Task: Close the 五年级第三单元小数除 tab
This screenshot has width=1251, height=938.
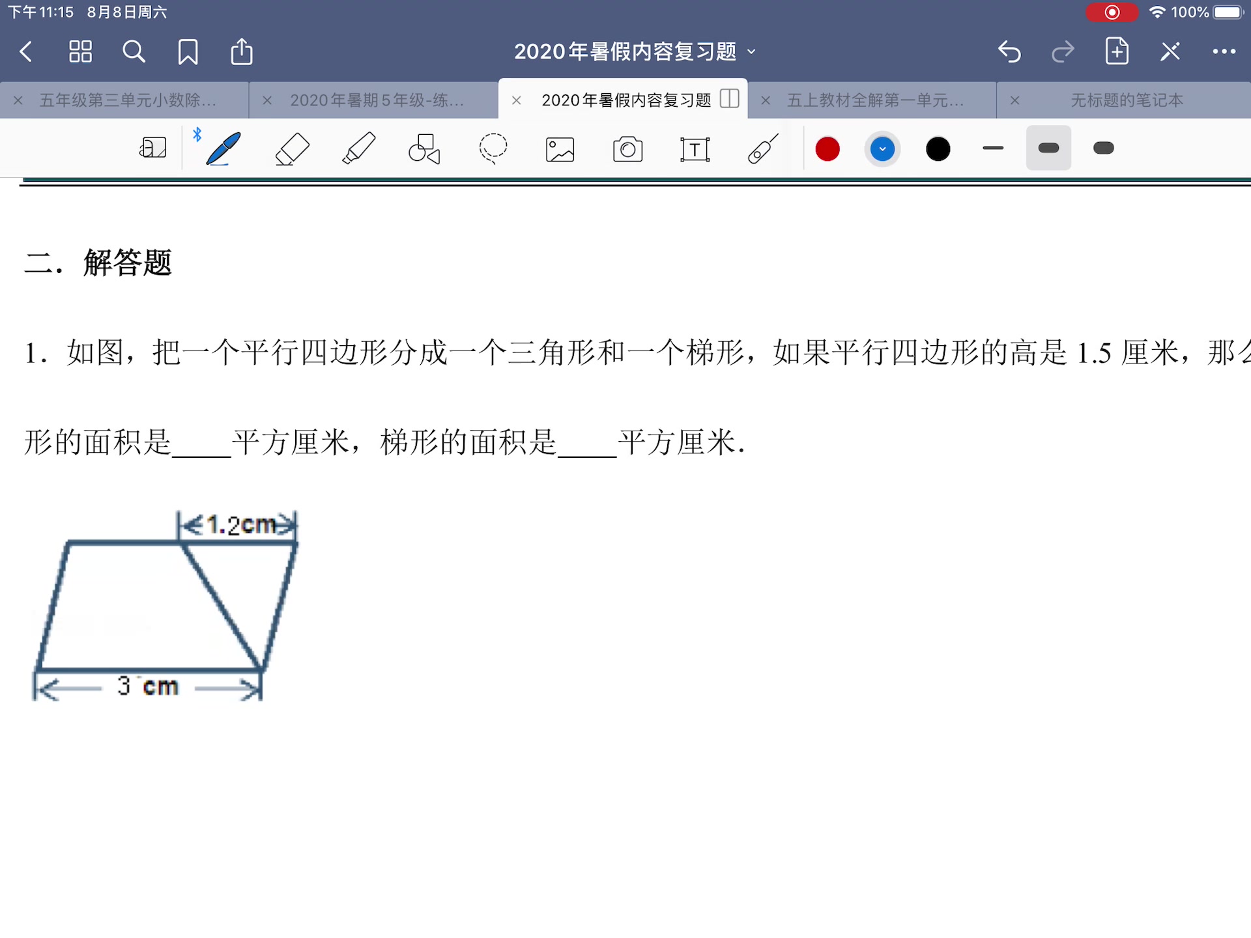Action: (18, 100)
